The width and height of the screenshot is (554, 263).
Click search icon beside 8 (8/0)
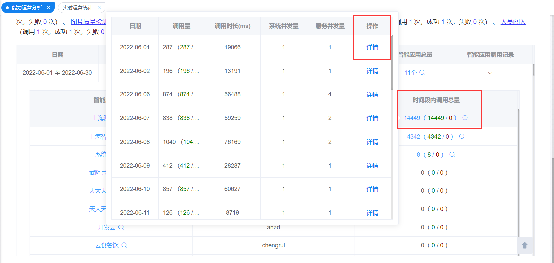pyautogui.click(x=452, y=154)
